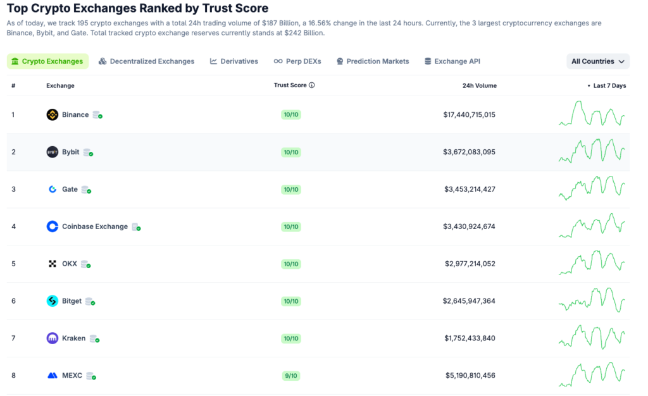Go to the Prediction Markets tab
Screen dimensions: 648x396
(x=372, y=61)
